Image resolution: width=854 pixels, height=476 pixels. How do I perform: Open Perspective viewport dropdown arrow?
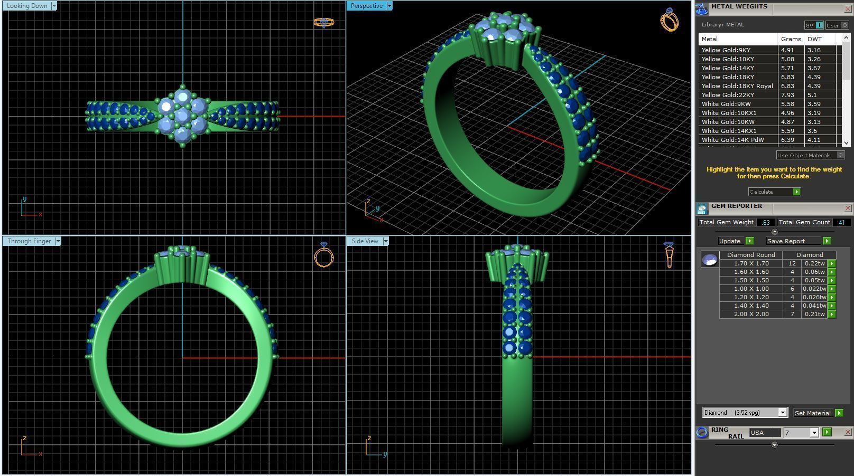point(389,6)
